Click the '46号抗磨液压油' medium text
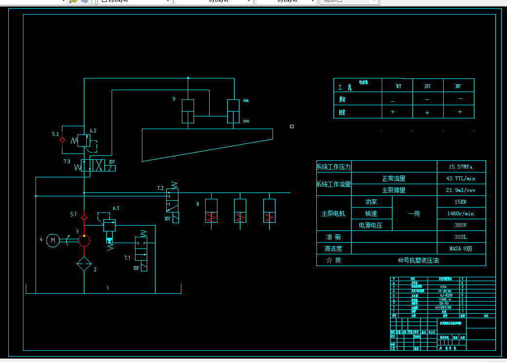This screenshot has height=362, width=507. coord(418,260)
